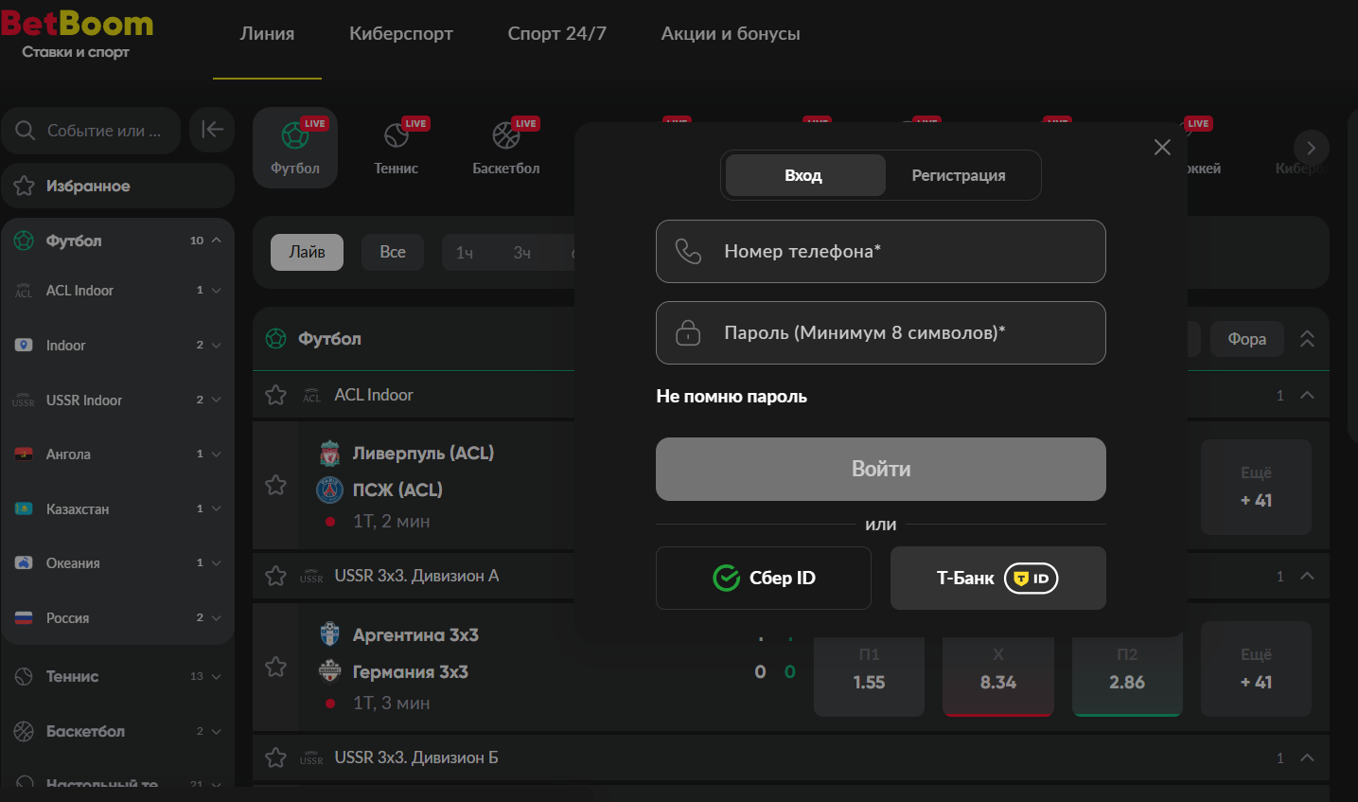1358x802 pixels.
Task: Favorite USSR 3x3 Дивизион А star
Action: click(275, 576)
